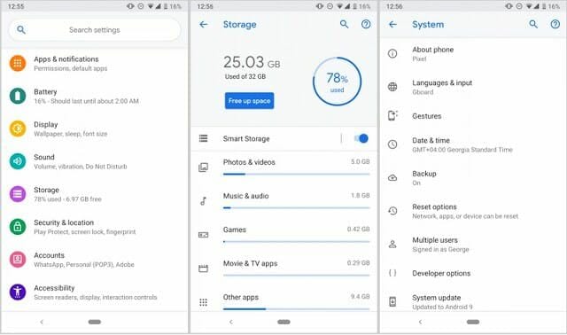The width and height of the screenshot is (567, 335).
Task: Open help on the System screen
Action: 555,24
